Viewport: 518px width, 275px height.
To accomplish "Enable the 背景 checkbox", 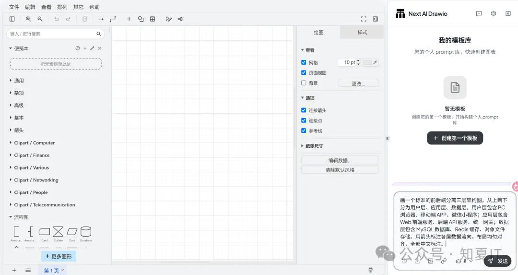I will (x=304, y=83).
